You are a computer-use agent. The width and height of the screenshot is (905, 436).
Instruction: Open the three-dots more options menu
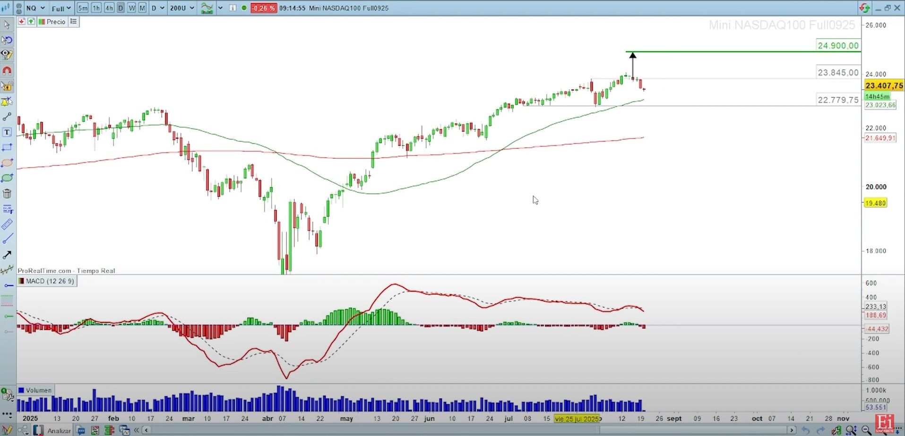tap(7, 415)
